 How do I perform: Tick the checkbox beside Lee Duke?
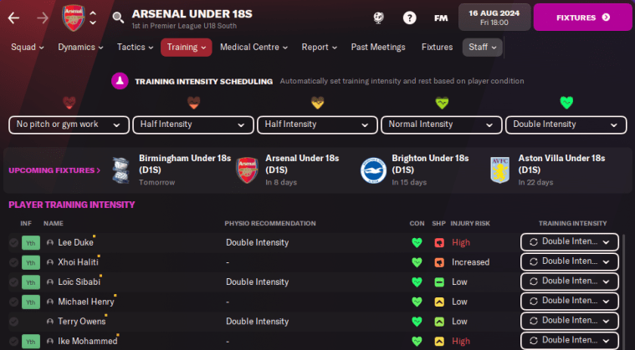[13, 242]
